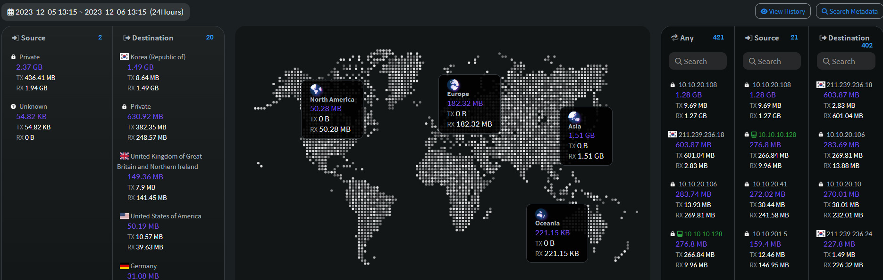Select IP 10.10.20.106 in Destination column
The height and width of the screenshot is (280, 883).
846,135
